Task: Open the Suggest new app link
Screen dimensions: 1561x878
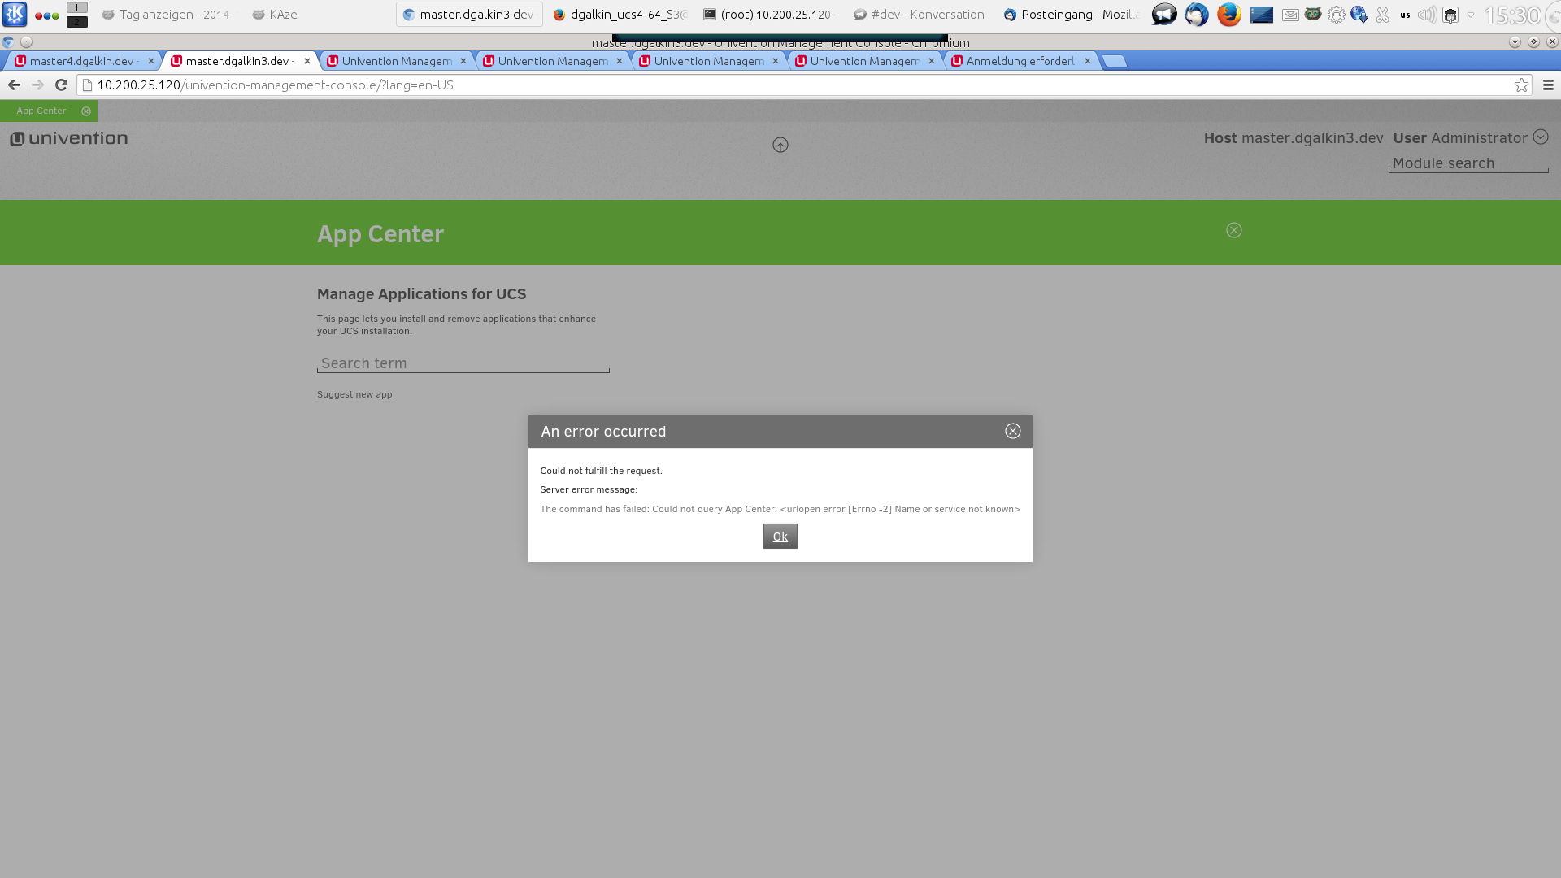Action: 354,394
